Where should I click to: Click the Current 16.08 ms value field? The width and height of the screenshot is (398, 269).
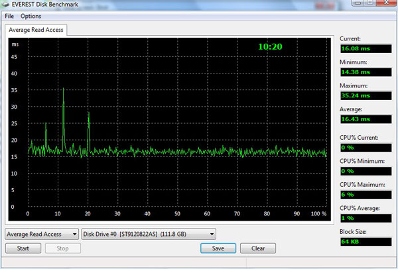click(365, 48)
